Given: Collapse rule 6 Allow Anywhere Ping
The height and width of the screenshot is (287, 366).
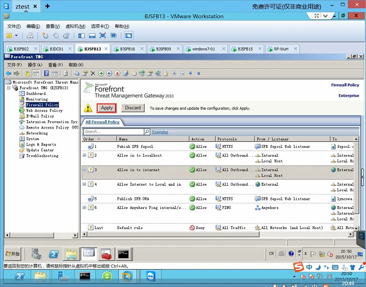Looking at the screenshot, I should pyautogui.click(x=84, y=207).
